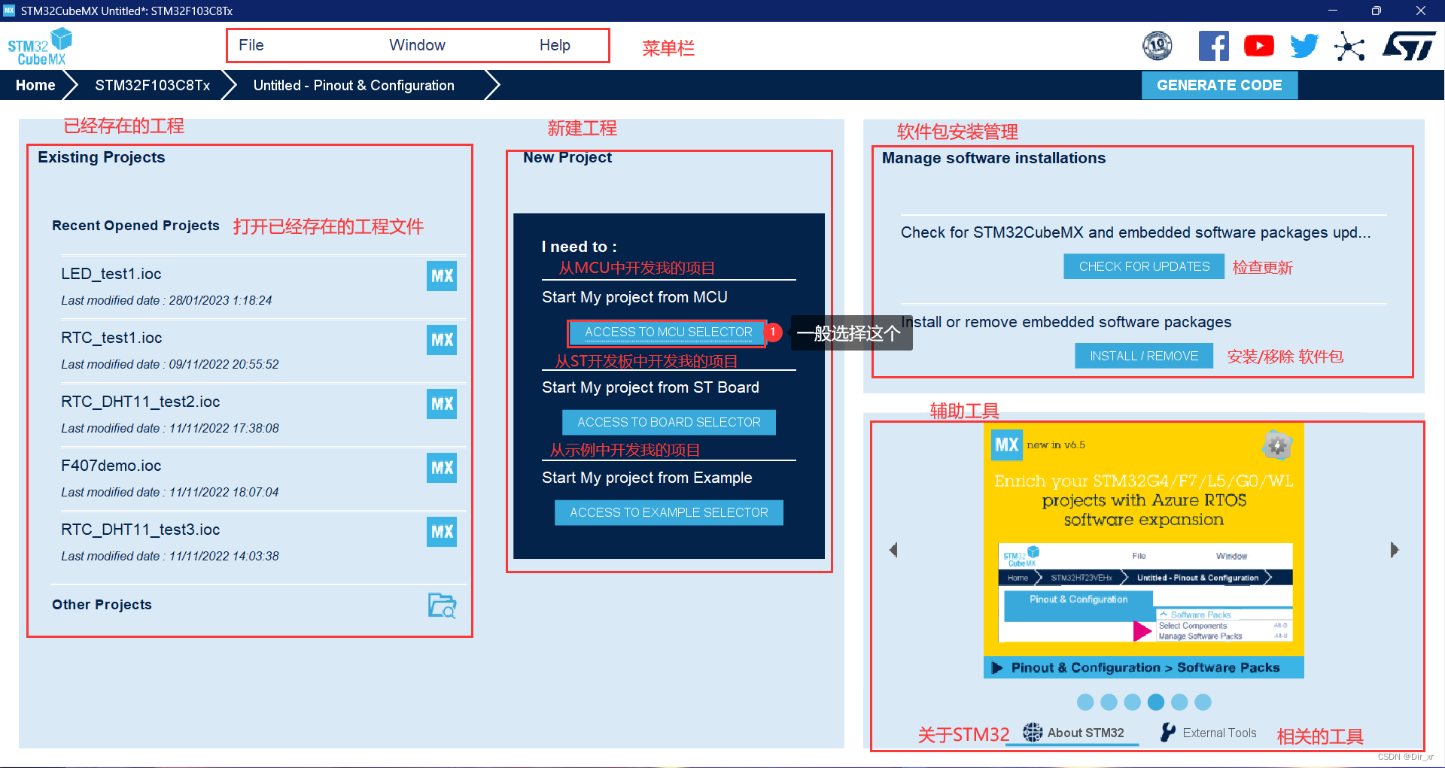1445x768 pixels.
Task: Browse Other Projects folder icon
Action: (443, 606)
